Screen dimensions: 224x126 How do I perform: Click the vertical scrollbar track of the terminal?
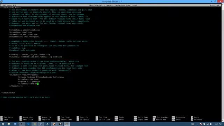(x=223, y=63)
